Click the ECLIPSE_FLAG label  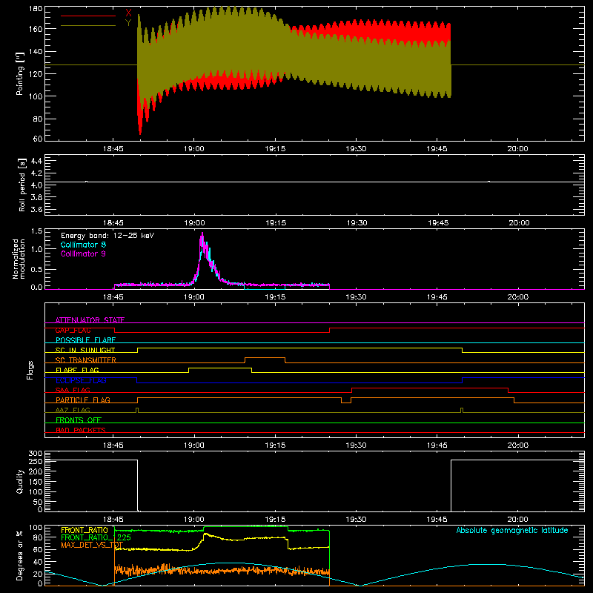81,380
